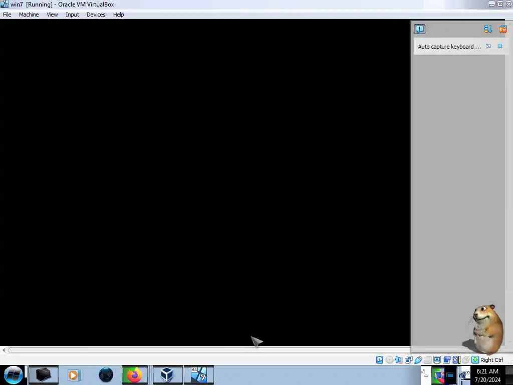The width and height of the screenshot is (513, 385).
Task: Open Windows Media Player taskbar icon
Action: click(74, 375)
